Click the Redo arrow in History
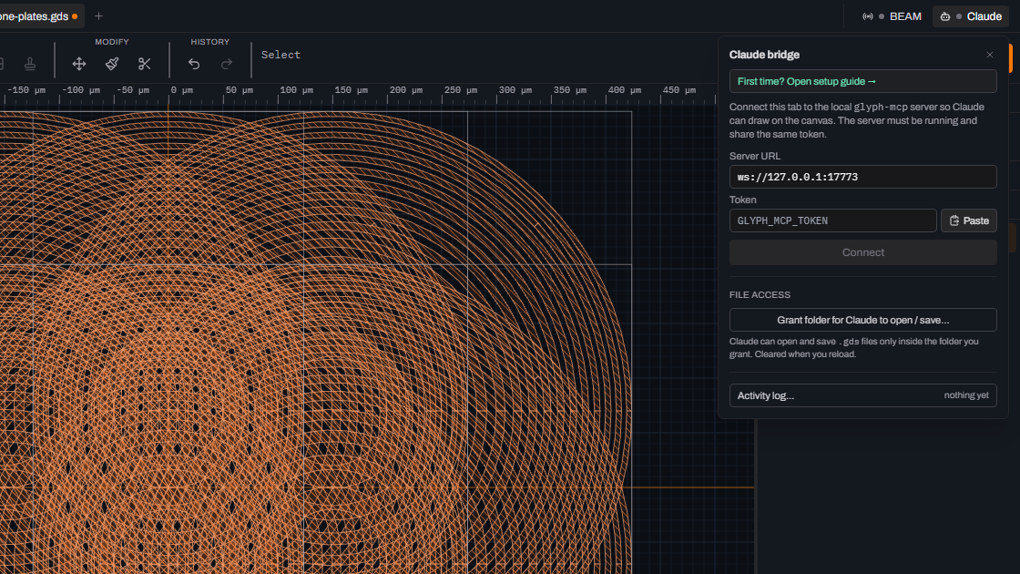The image size is (1020, 574). 227,64
